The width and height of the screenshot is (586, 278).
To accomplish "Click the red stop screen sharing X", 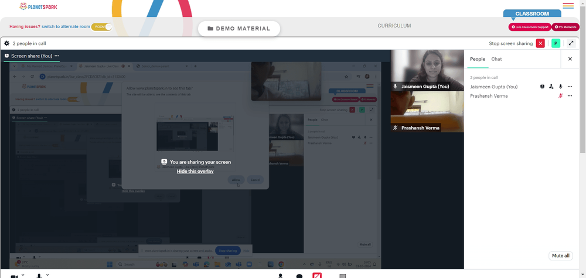I will click(540, 43).
